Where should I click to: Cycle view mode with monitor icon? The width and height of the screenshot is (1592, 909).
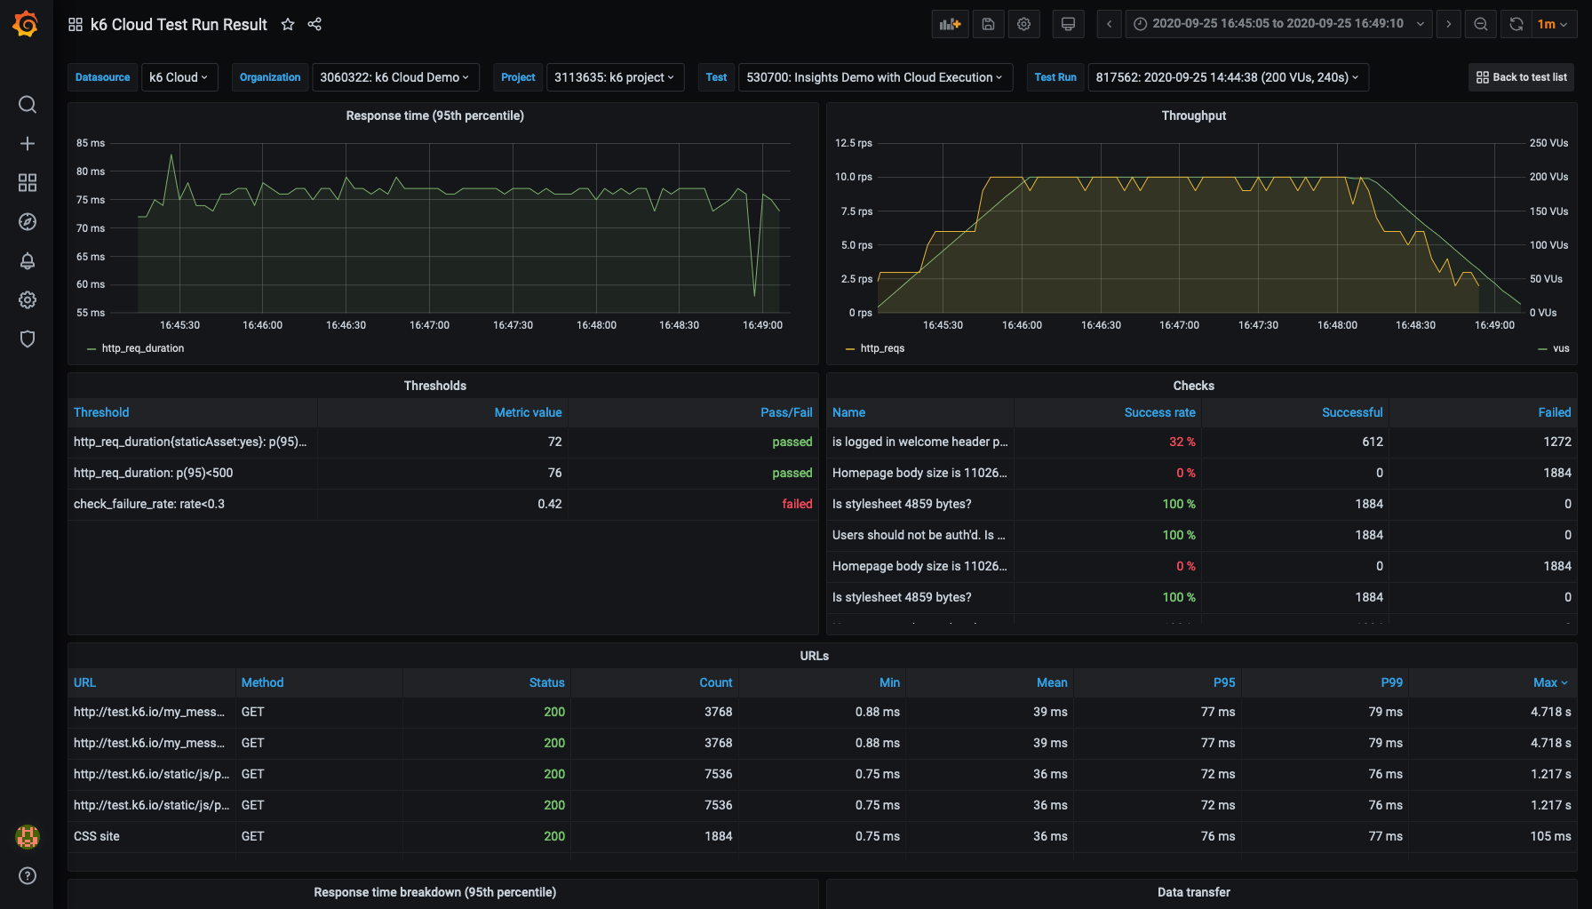point(1069,24)
